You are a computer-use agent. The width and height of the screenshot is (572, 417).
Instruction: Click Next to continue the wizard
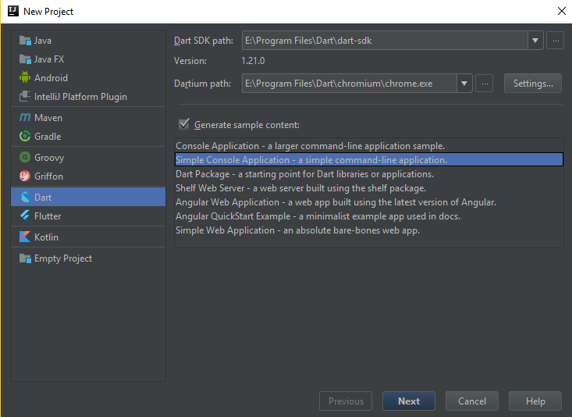pos(409,401)
